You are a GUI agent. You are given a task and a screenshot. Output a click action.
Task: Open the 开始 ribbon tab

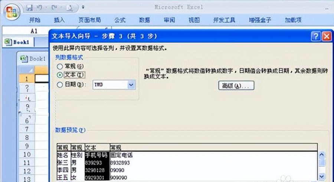coord(35,20)
